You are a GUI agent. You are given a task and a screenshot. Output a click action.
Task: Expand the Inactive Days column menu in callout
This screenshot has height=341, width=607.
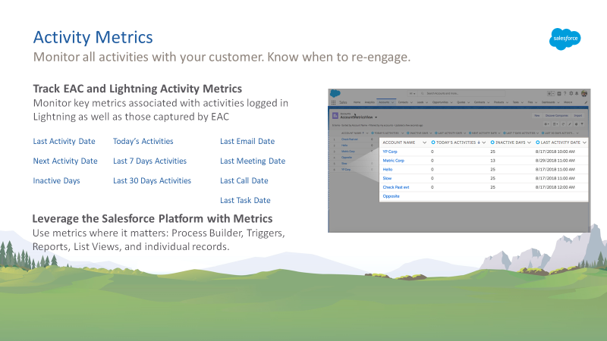pyautogui.click(x=529, y=142)
